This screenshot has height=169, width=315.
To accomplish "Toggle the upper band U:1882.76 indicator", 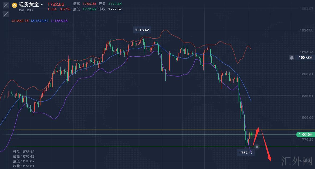I will click(20, 21).
